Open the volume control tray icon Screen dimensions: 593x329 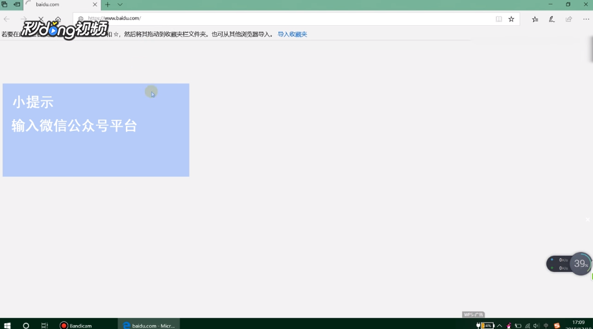pyautogui.click(x=536, y=326)
